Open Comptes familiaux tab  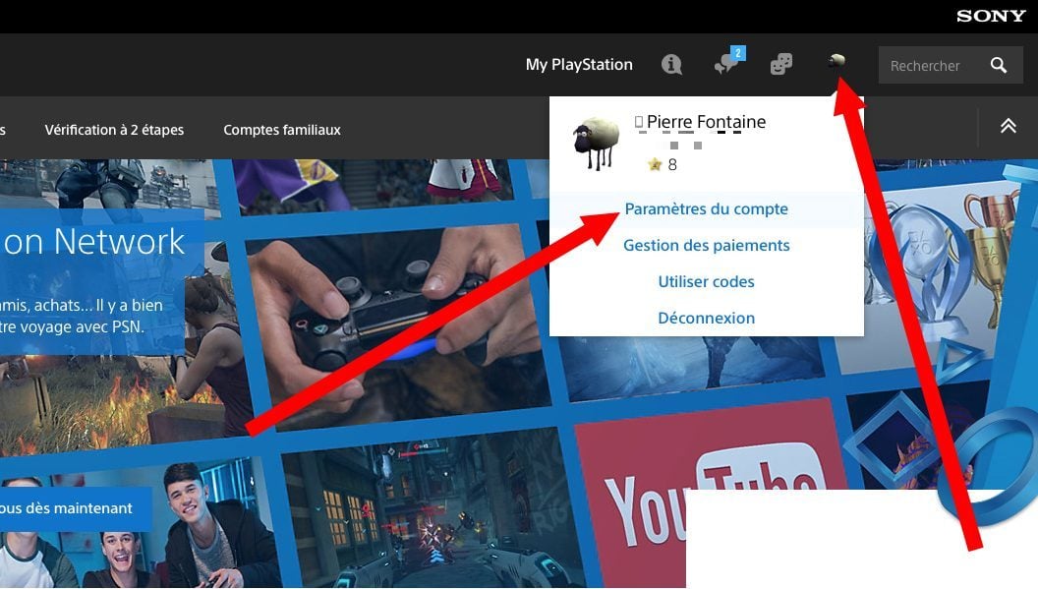point(282,130)
